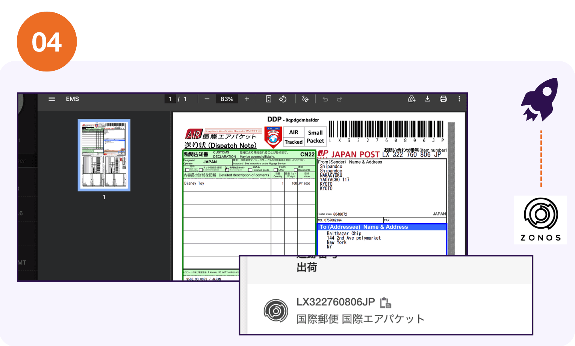Undo last annotation
Screen dimensions: 575x346
[x=325, y=99]
